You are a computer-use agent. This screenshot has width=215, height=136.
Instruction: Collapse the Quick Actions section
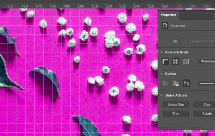pos(162,95)
